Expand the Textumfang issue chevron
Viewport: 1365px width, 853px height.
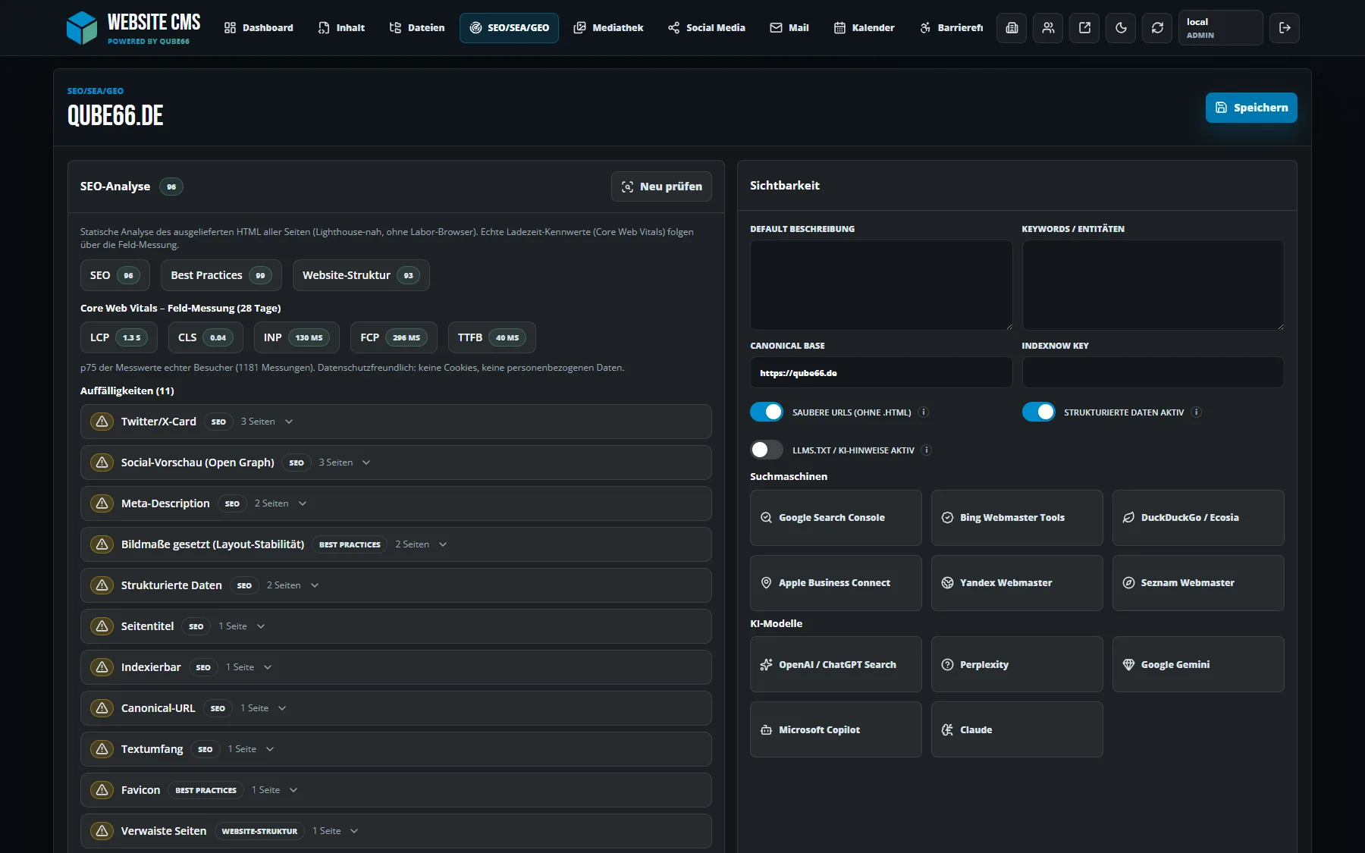270,749
